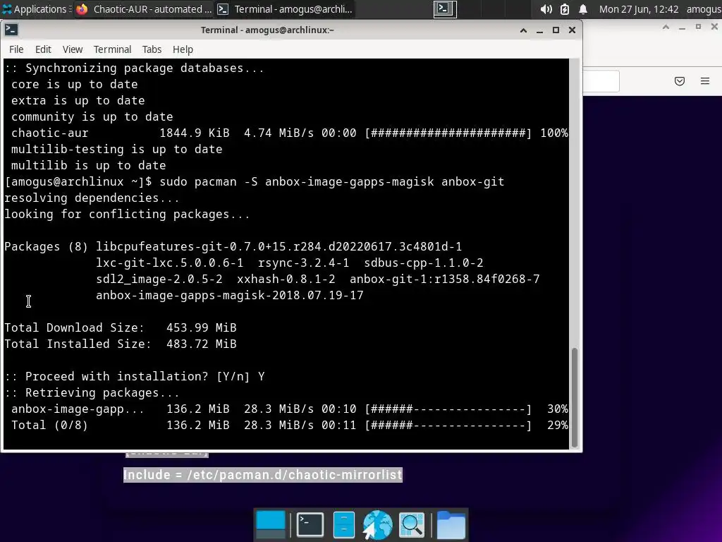Open the home folder dock icon
The image size is (722, 542).
(451, 524)
